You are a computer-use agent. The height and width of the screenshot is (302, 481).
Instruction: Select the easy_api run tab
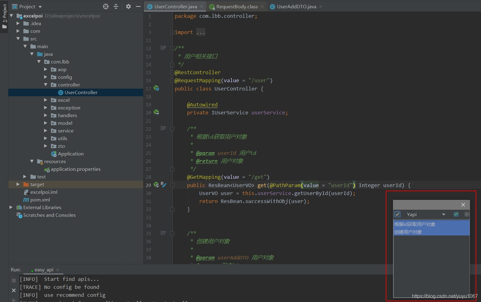coord(44,270)
